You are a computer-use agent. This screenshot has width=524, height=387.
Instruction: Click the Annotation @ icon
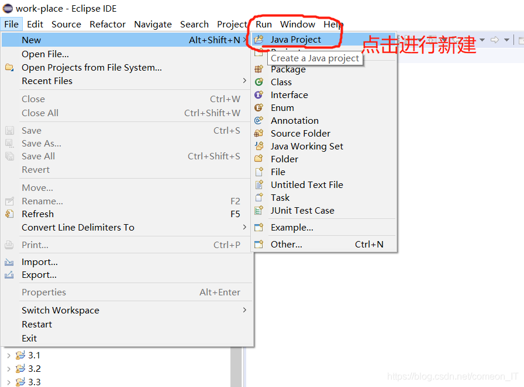click(258, 120)
